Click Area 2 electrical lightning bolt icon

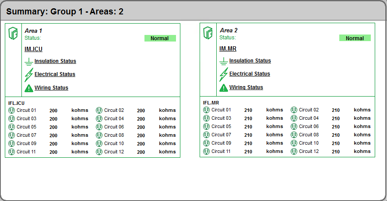pos(223,74)
